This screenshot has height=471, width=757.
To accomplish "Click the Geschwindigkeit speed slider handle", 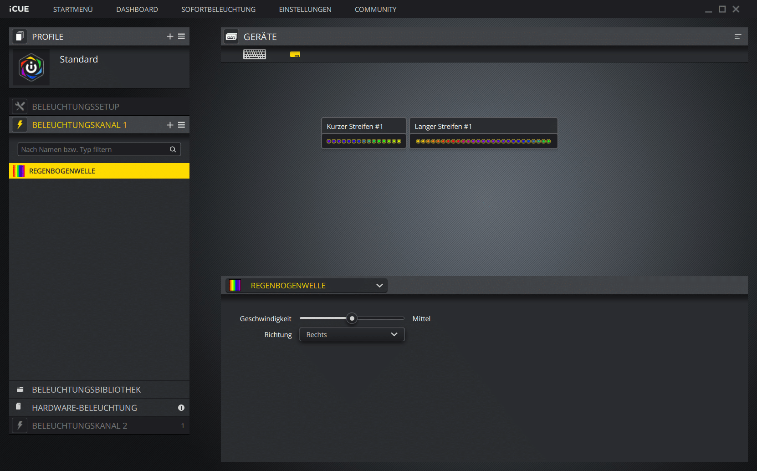I will point(352,318).
